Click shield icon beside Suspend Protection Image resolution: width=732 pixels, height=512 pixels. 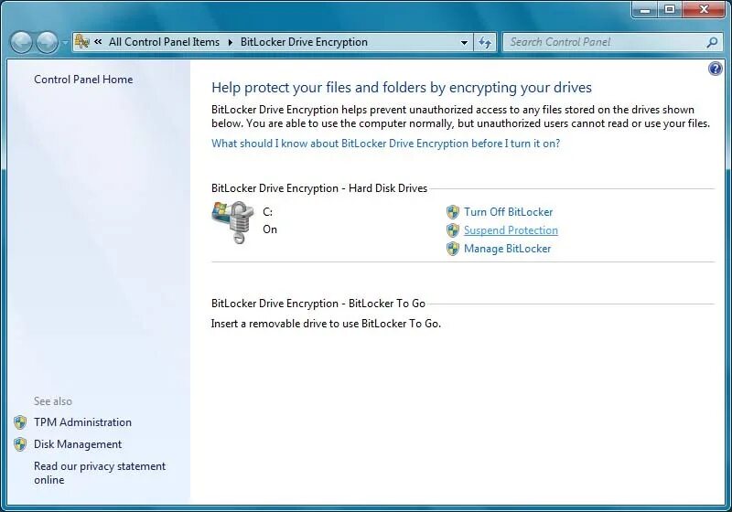[452, 230]
